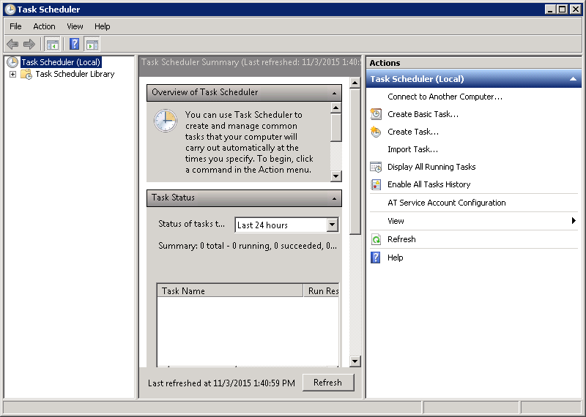The height and width of the screenshot is (417, 586).
Task: Click the Status of tasks label
Action: pyautogui.click(x=192, y=224)
